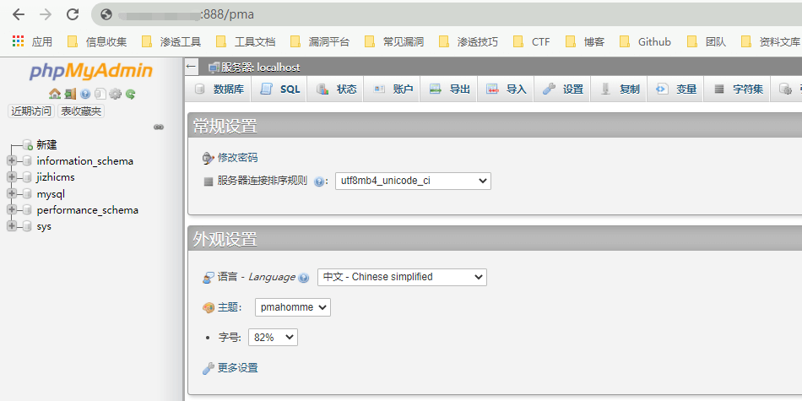
Task: Switch to the 变量 tab
Action: click(x=675, y=89)
